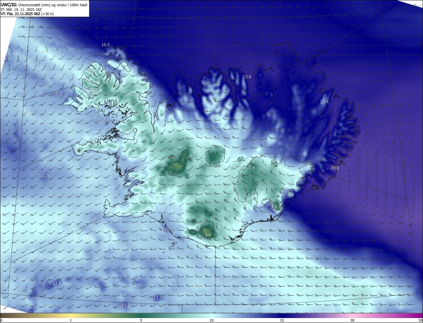Click the 0 tick label on the color scale
The height and width of the screenshot is (323, 423).
click(1, 320)
